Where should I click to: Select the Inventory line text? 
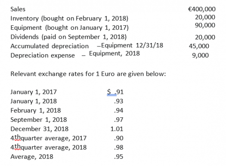coord(69,19)
